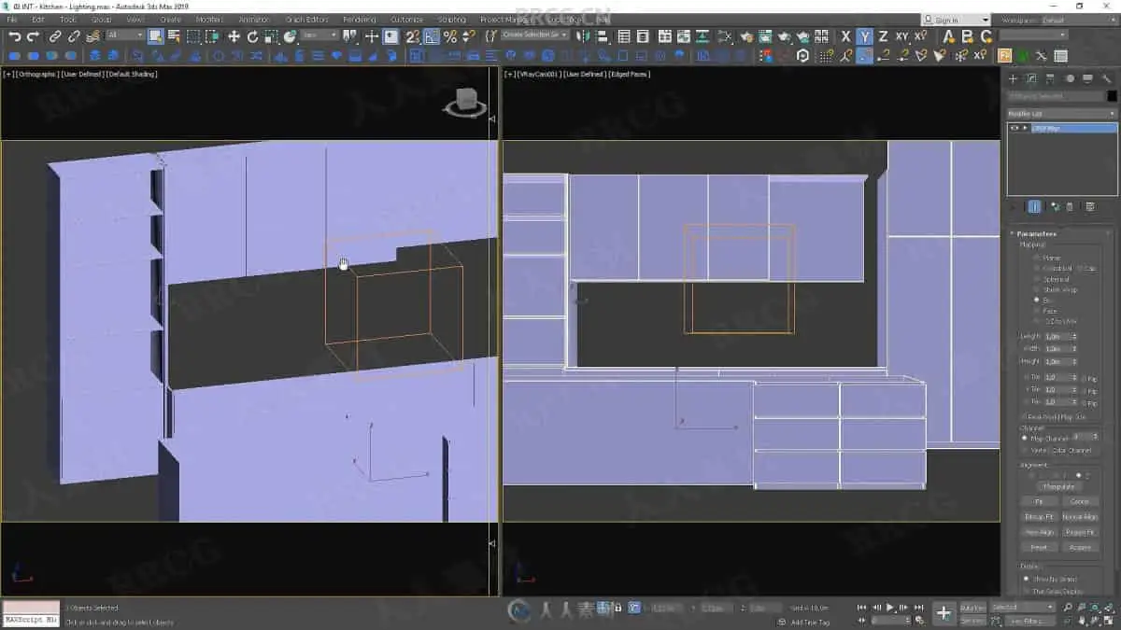
Task: Click the Length value input field
Action: 1056,336
